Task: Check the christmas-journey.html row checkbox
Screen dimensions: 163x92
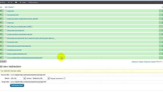Action: coord(6,50)
